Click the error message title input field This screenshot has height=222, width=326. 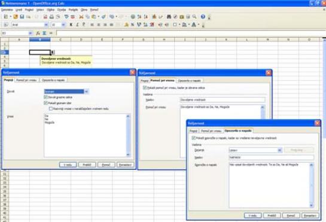coord(271,157)
